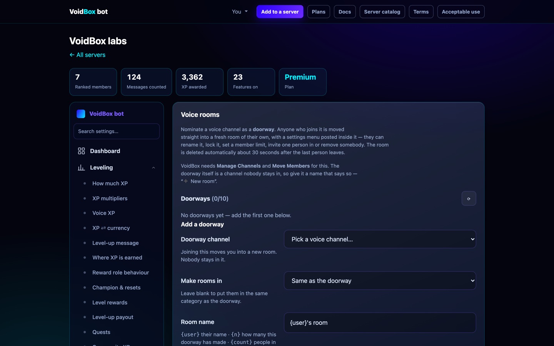Open Pick a voice channel dropdown

tap(380, 239)
